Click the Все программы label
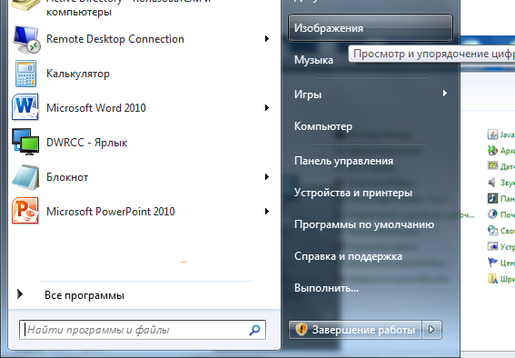Viewport: 515px width, 358px height. (84, 295)
